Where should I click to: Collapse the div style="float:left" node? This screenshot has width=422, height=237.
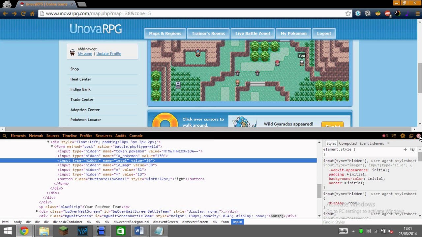click(48, 142)
